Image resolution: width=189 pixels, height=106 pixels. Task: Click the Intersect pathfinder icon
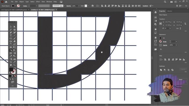[169, 70]
